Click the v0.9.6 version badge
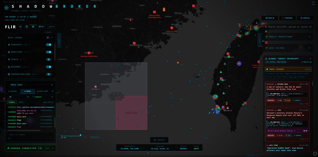 point(51,27)
